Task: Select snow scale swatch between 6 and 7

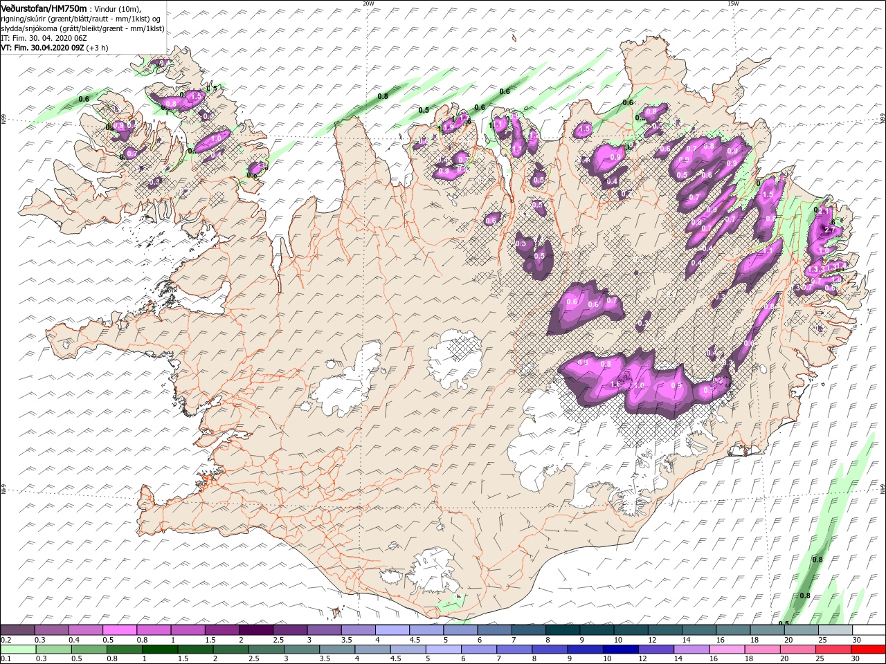Action: (494, 630)
